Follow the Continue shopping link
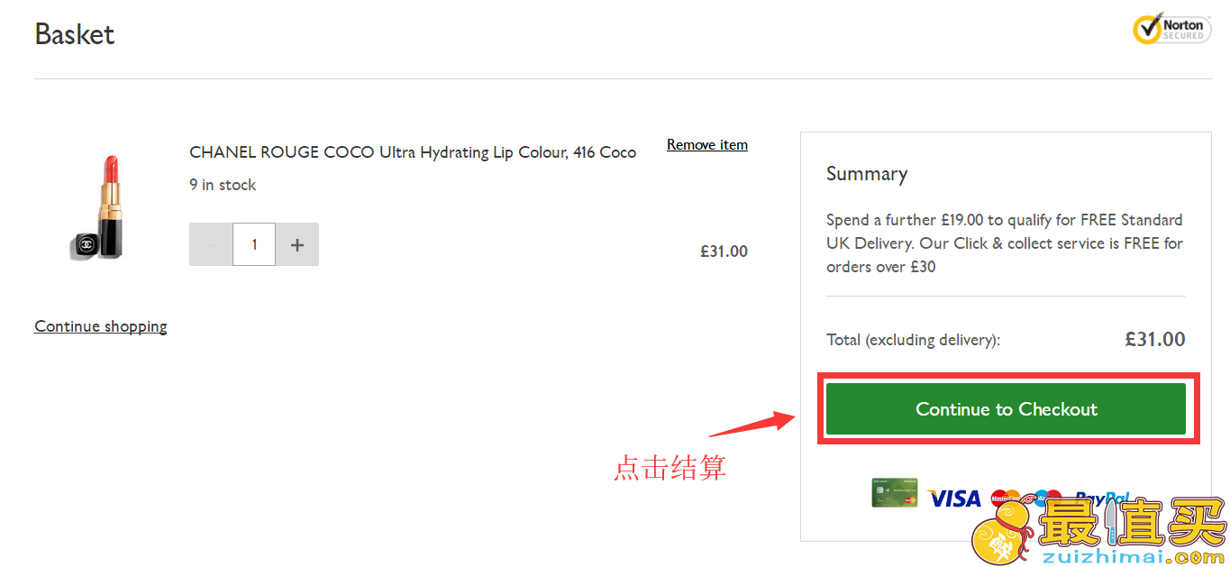 pos(101,326)
